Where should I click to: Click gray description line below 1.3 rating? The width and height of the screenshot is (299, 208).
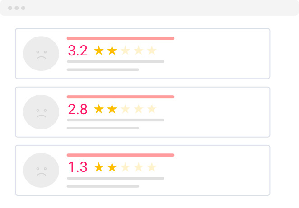115,178
